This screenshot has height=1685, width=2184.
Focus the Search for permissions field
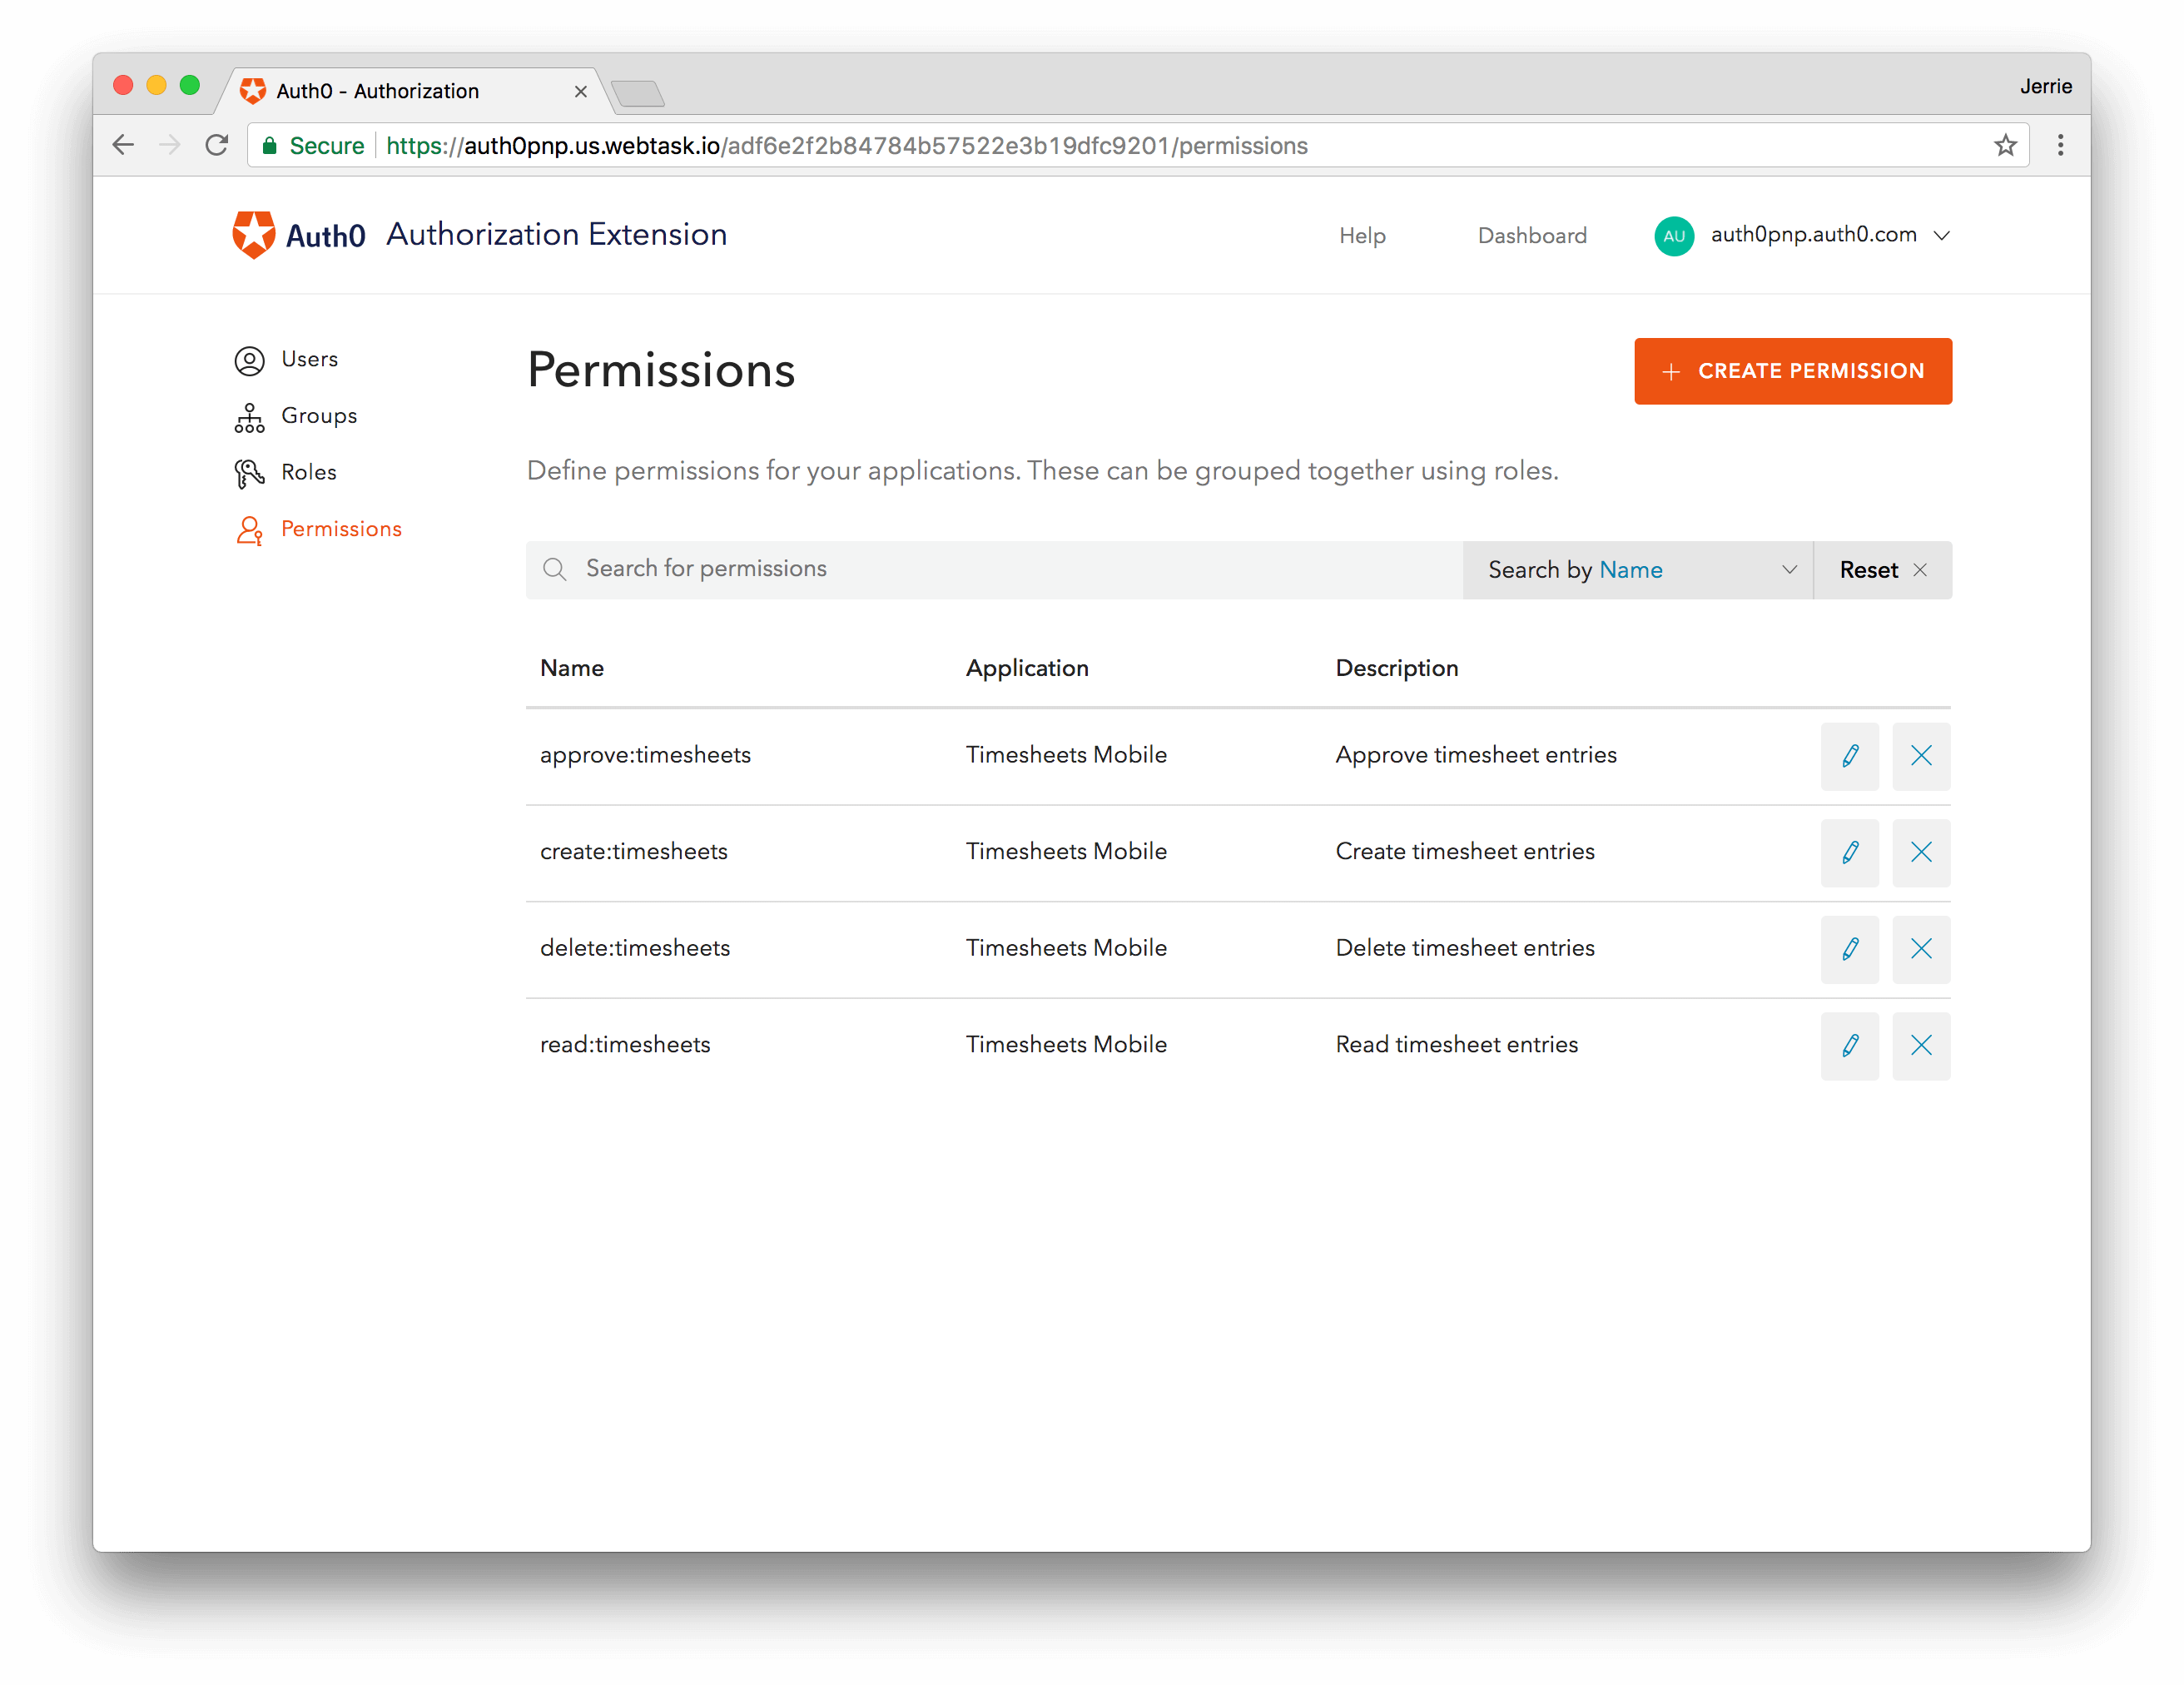pos(993,571)
